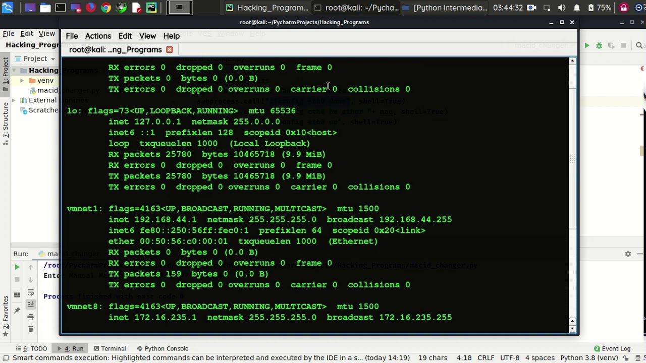Open the Terminal tool window

(x=109, y=348)
